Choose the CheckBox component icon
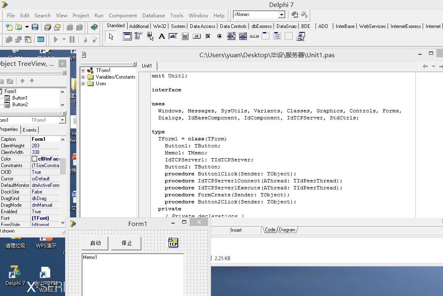Image resolution: width=443 pixels, height=296 pixels. (x=208, y=37)
